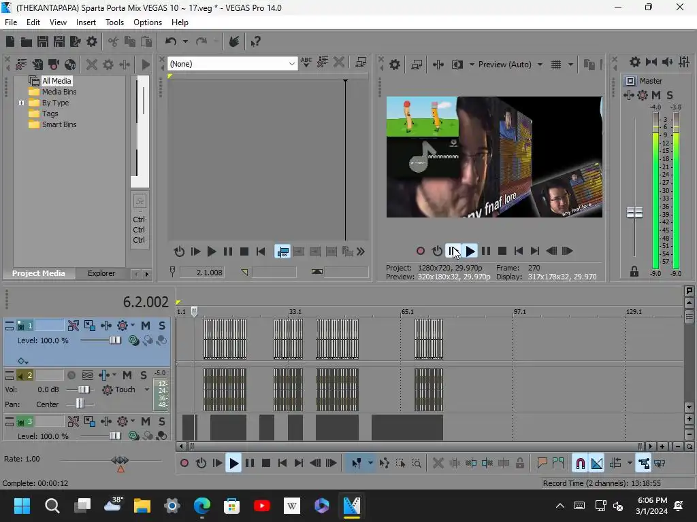The height and width of the screenshot is (522, 697).
Task: Select the All Media tree item
Action: (56, 81)
